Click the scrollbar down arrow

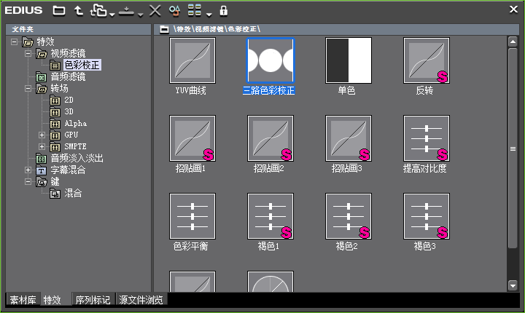(513, 285)
